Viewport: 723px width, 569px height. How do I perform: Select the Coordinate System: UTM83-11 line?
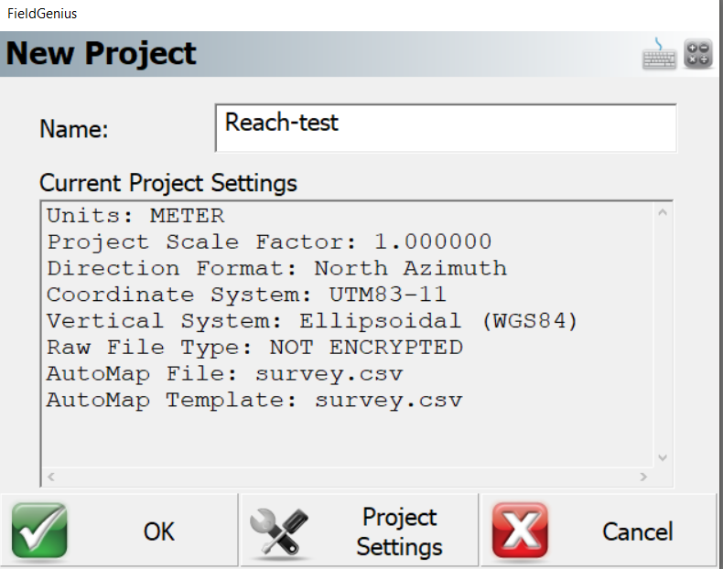click(x=247, y=295)
